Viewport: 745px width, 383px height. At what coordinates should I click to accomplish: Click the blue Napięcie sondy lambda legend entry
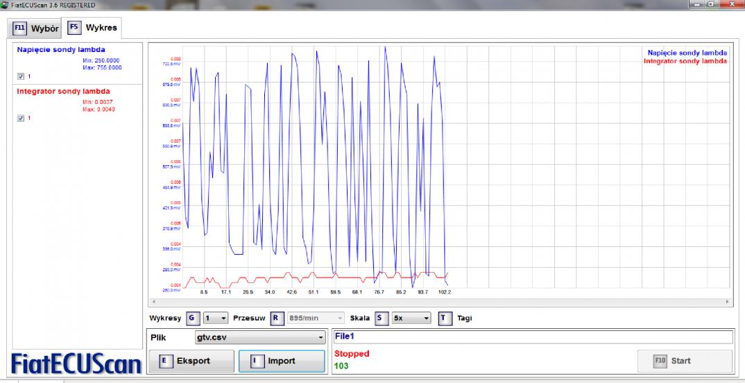687,53
